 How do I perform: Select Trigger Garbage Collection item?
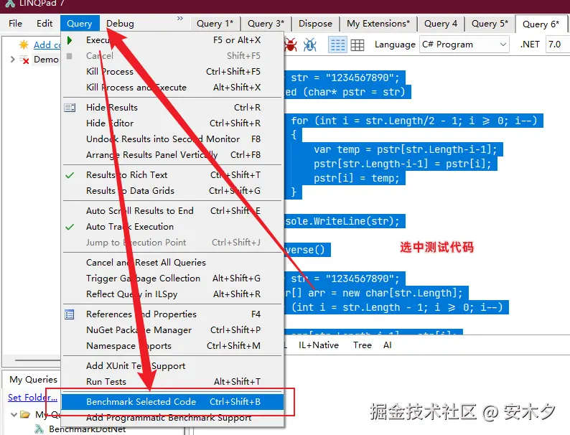(x=173, y=279)
